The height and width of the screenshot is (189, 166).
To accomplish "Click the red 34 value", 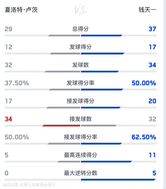I will (x=8, y=119).
